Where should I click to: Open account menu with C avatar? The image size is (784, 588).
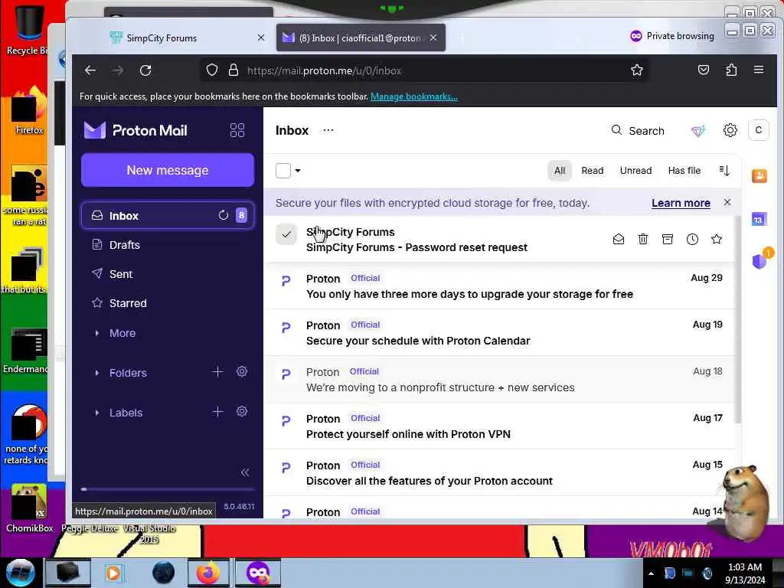tap(759, 130)
